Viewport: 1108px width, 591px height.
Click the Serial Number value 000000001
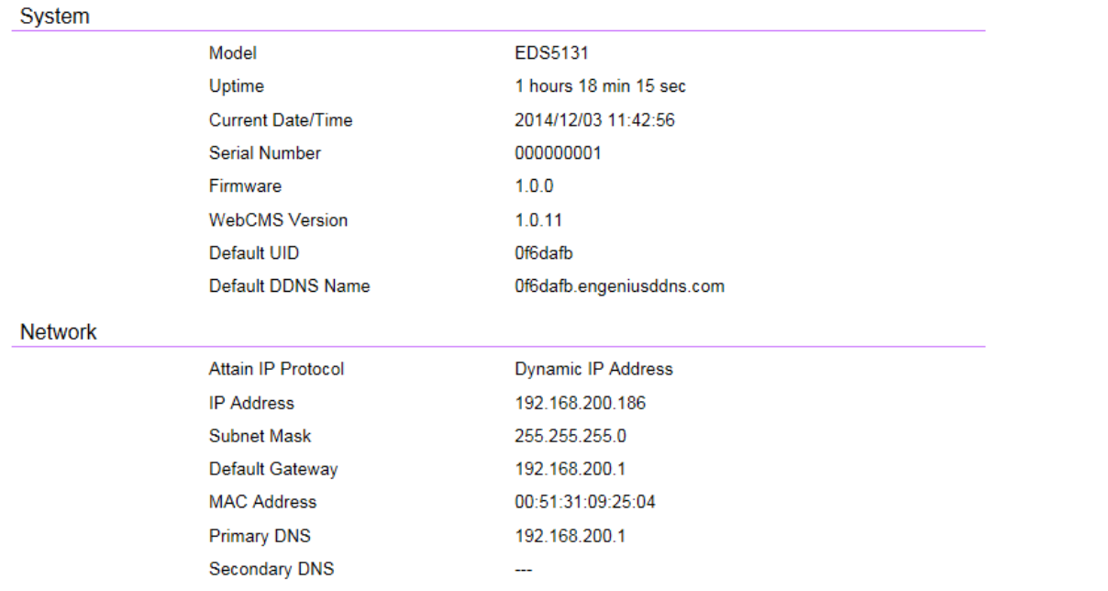tap(558, 153)
